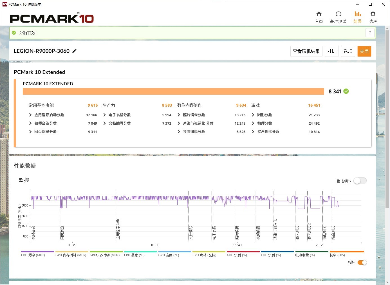Viewport: 390px width, 285px height.
Task: Select the CPU 负载 (%) legend
Action: [x=278, y=254]
